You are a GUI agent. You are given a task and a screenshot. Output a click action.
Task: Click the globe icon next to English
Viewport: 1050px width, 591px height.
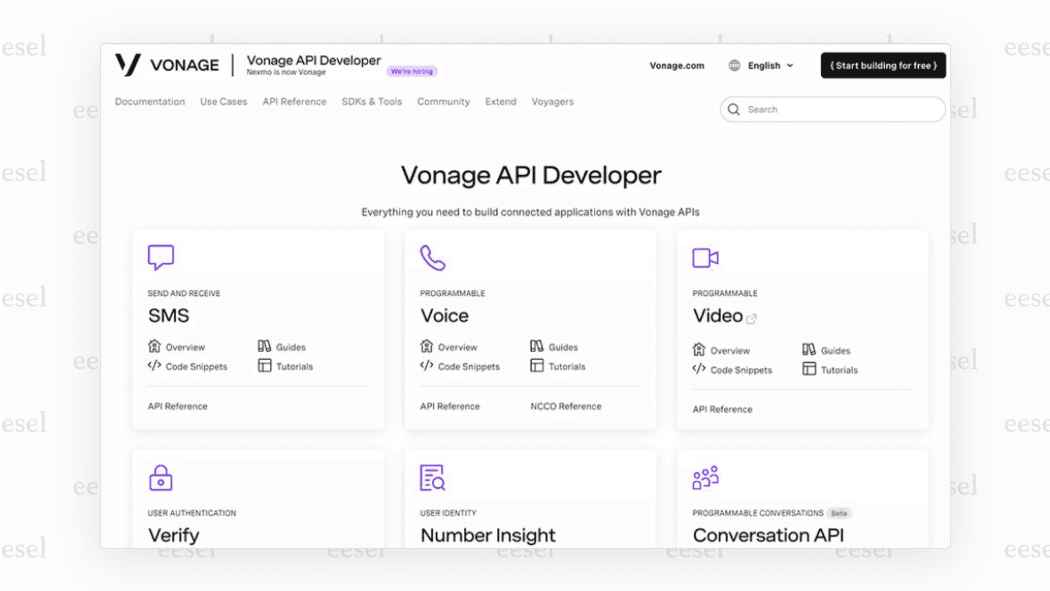(x=734, y=65)
